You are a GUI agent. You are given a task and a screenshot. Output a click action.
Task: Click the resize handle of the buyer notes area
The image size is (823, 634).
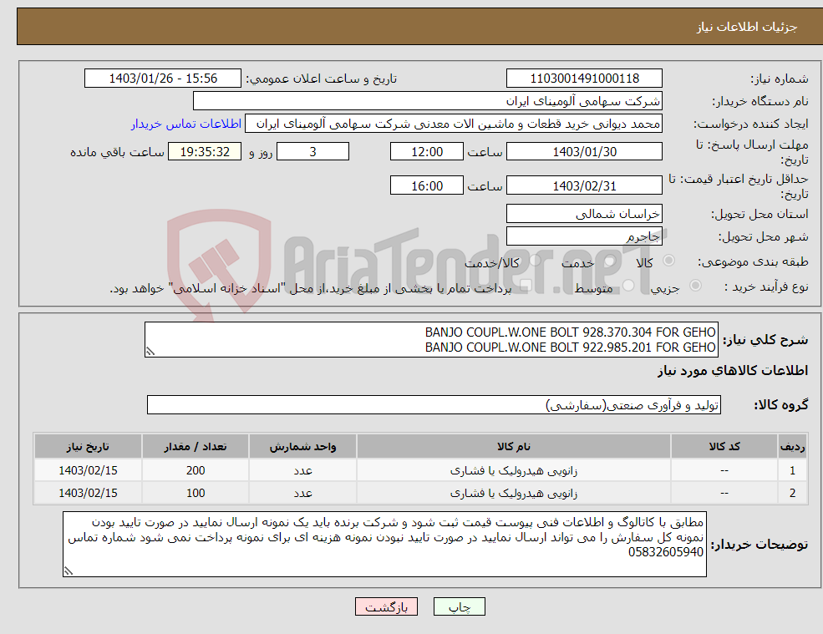(x=69, y=571)
